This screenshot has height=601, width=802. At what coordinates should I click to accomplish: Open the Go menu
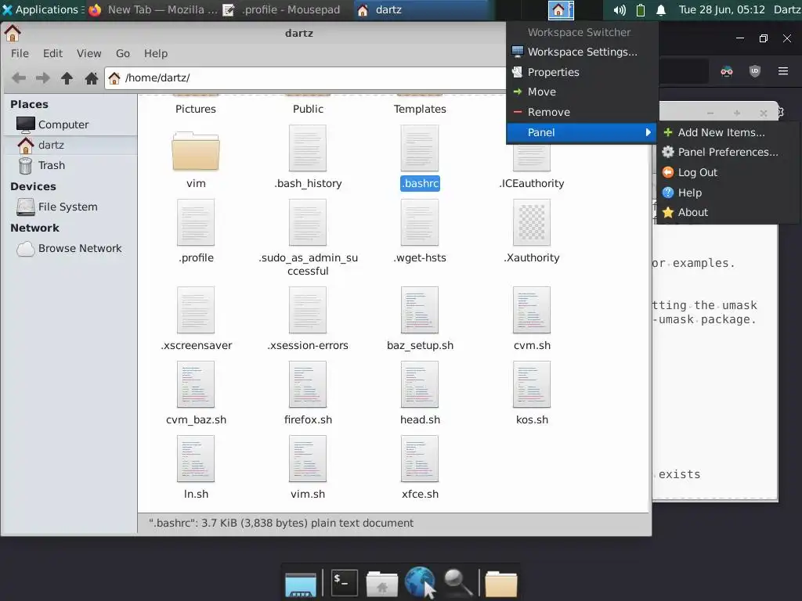pos(123,53)
